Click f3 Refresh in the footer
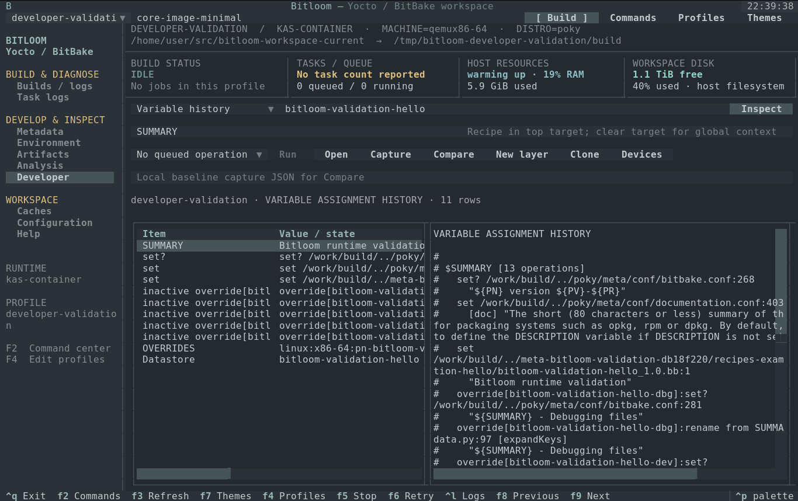This screenshot has height=501, width=798. (x=160, y=496)
